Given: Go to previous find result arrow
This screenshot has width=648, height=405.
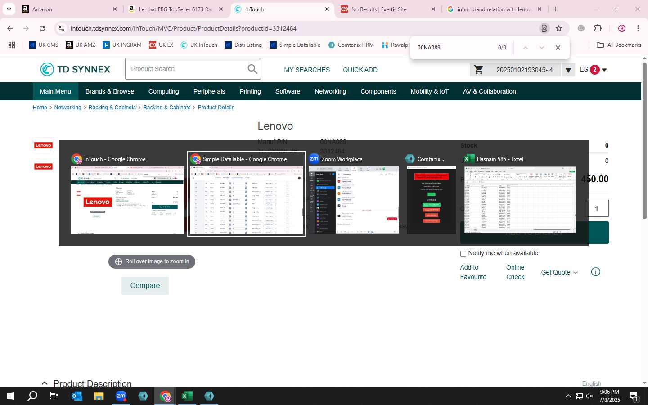Looking at the screenshot, I should pos(525,47).
